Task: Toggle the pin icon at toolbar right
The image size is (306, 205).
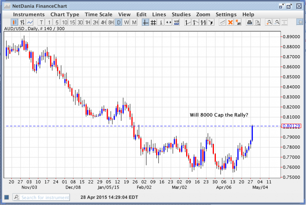Action: coord(300,22)
